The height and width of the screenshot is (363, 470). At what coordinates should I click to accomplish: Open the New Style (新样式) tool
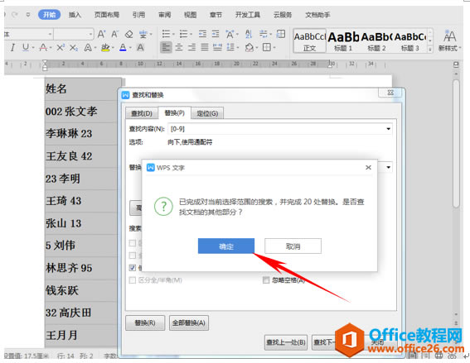tap(449, 41)
